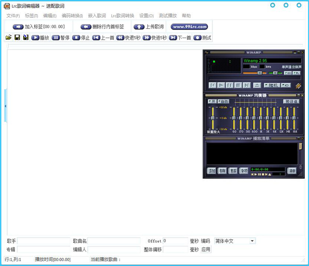Click the 歌曲名 song title input field
The image size is (309, 266).
(114, 241)
